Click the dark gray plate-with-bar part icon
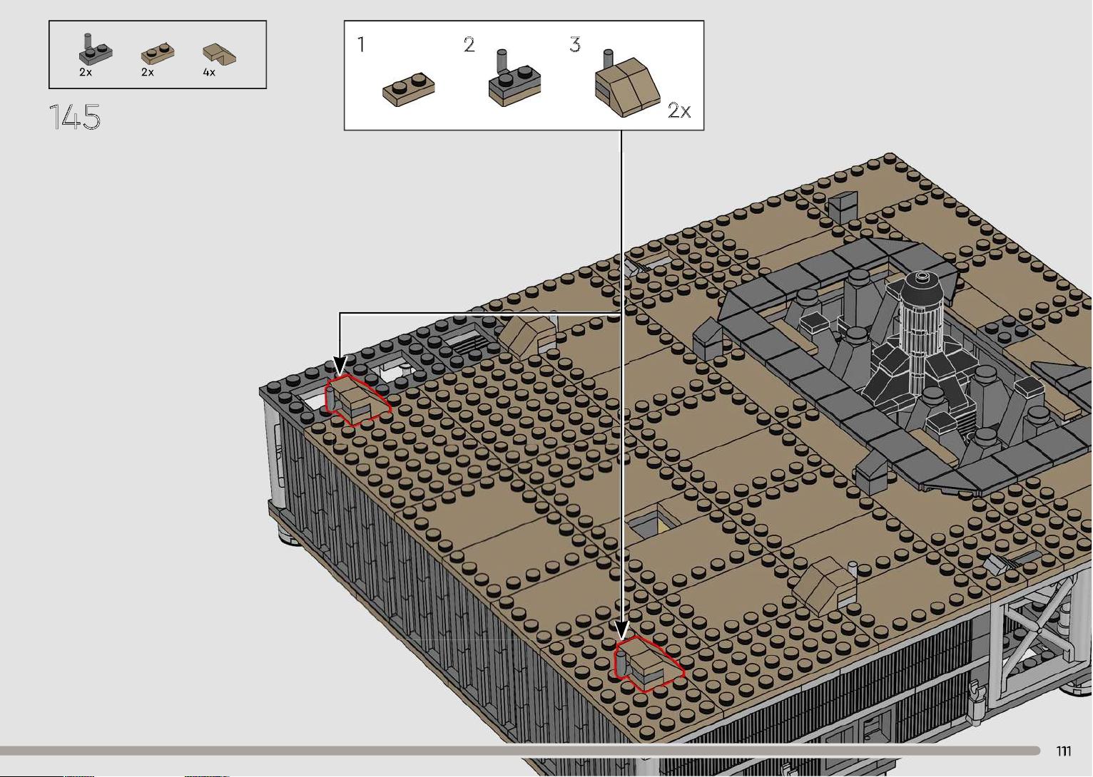Image resolution: width=1093 pixels, height=777 pixels. pyautogui.click(x=95, y=48)
